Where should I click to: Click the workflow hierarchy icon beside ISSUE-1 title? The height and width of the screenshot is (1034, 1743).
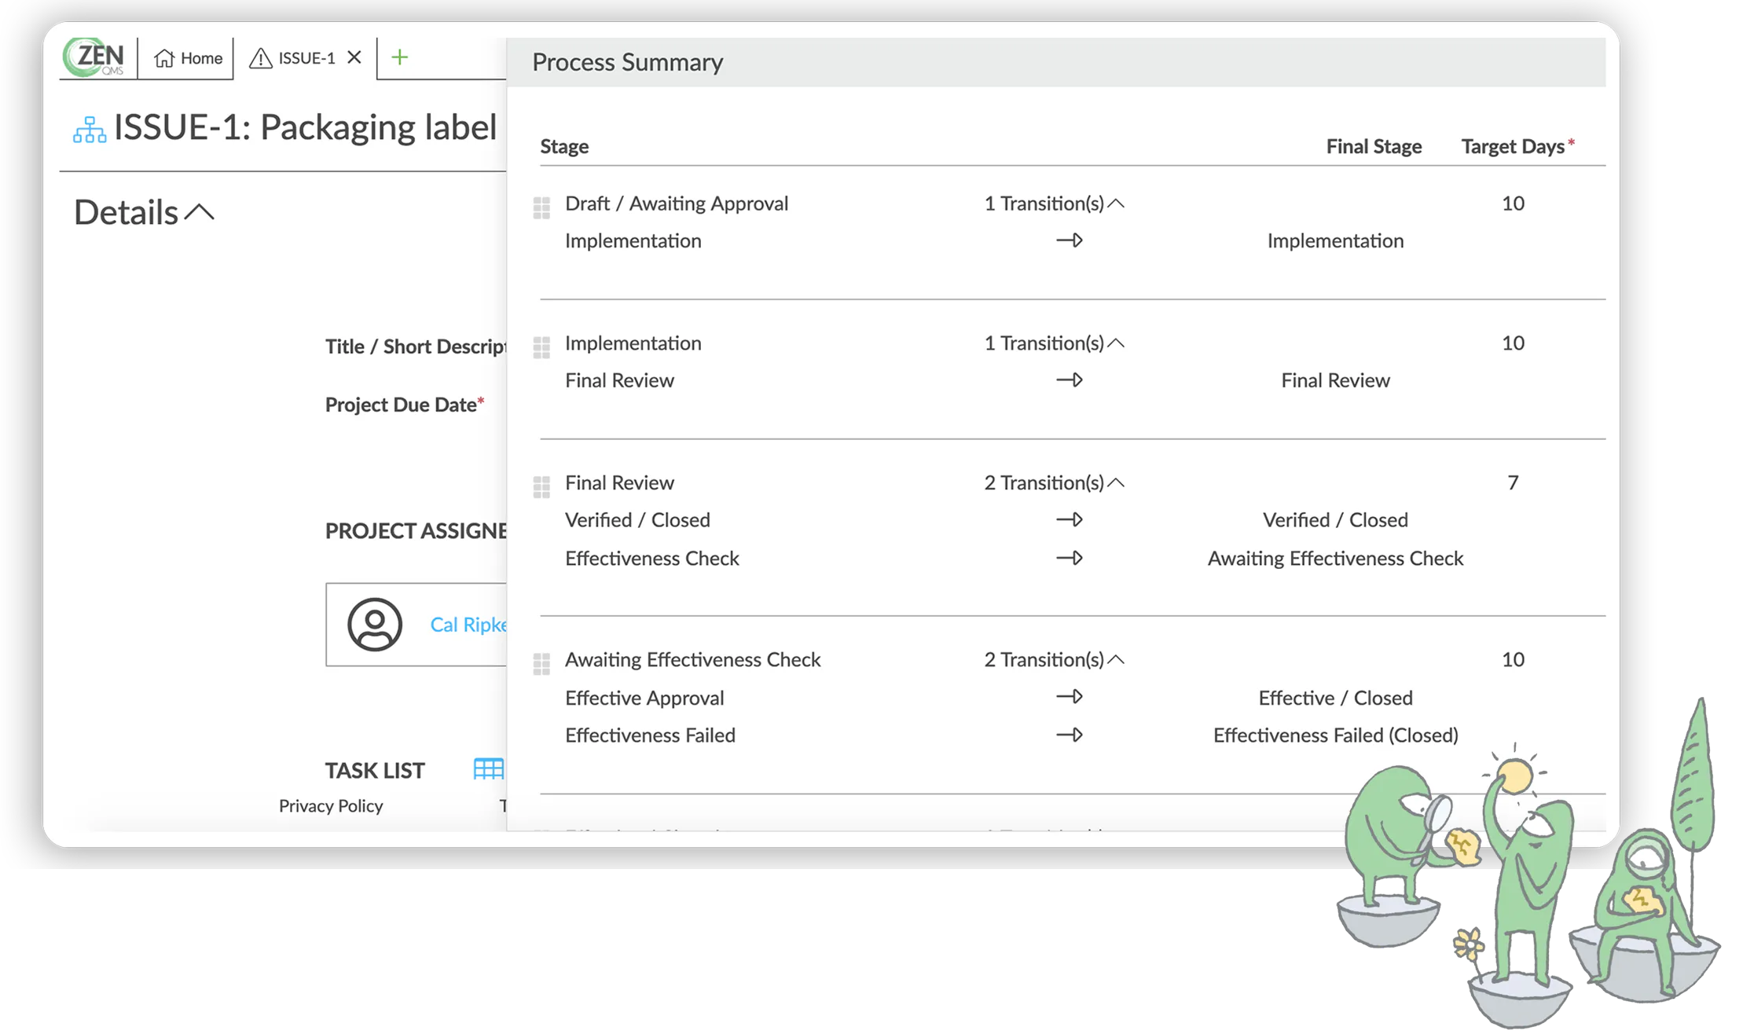(x=90, y=130)
